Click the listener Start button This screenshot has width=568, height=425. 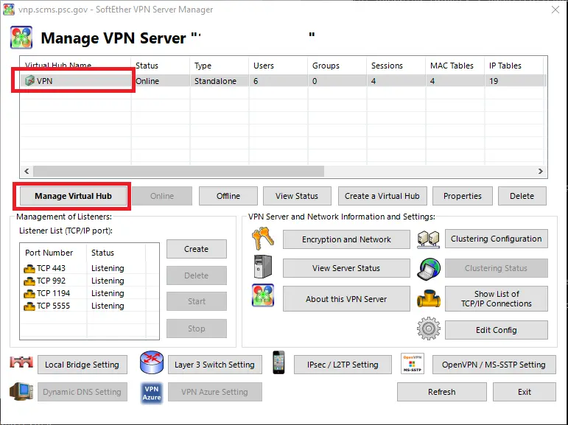pyautogui.click(x=197, y=301)
